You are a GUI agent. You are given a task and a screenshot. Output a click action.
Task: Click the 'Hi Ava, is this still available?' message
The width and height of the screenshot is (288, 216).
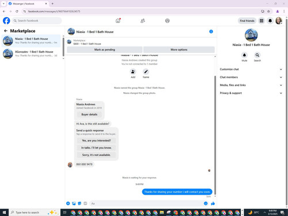pos(93,124)
